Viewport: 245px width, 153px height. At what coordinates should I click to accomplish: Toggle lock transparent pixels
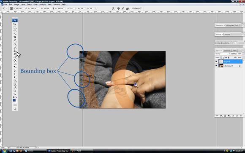[221, 58]
